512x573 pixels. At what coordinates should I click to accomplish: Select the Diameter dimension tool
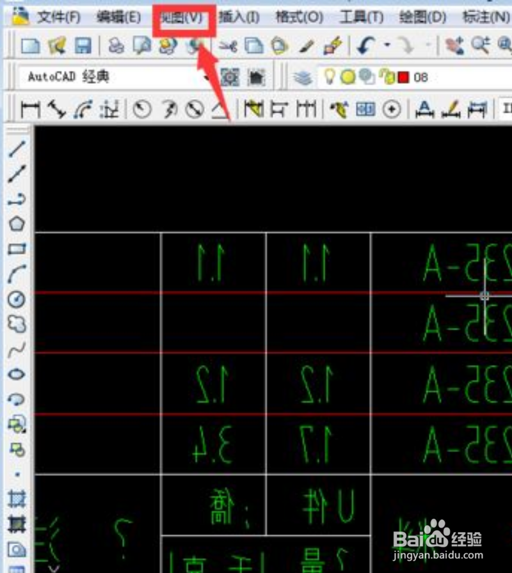[195, 109]
